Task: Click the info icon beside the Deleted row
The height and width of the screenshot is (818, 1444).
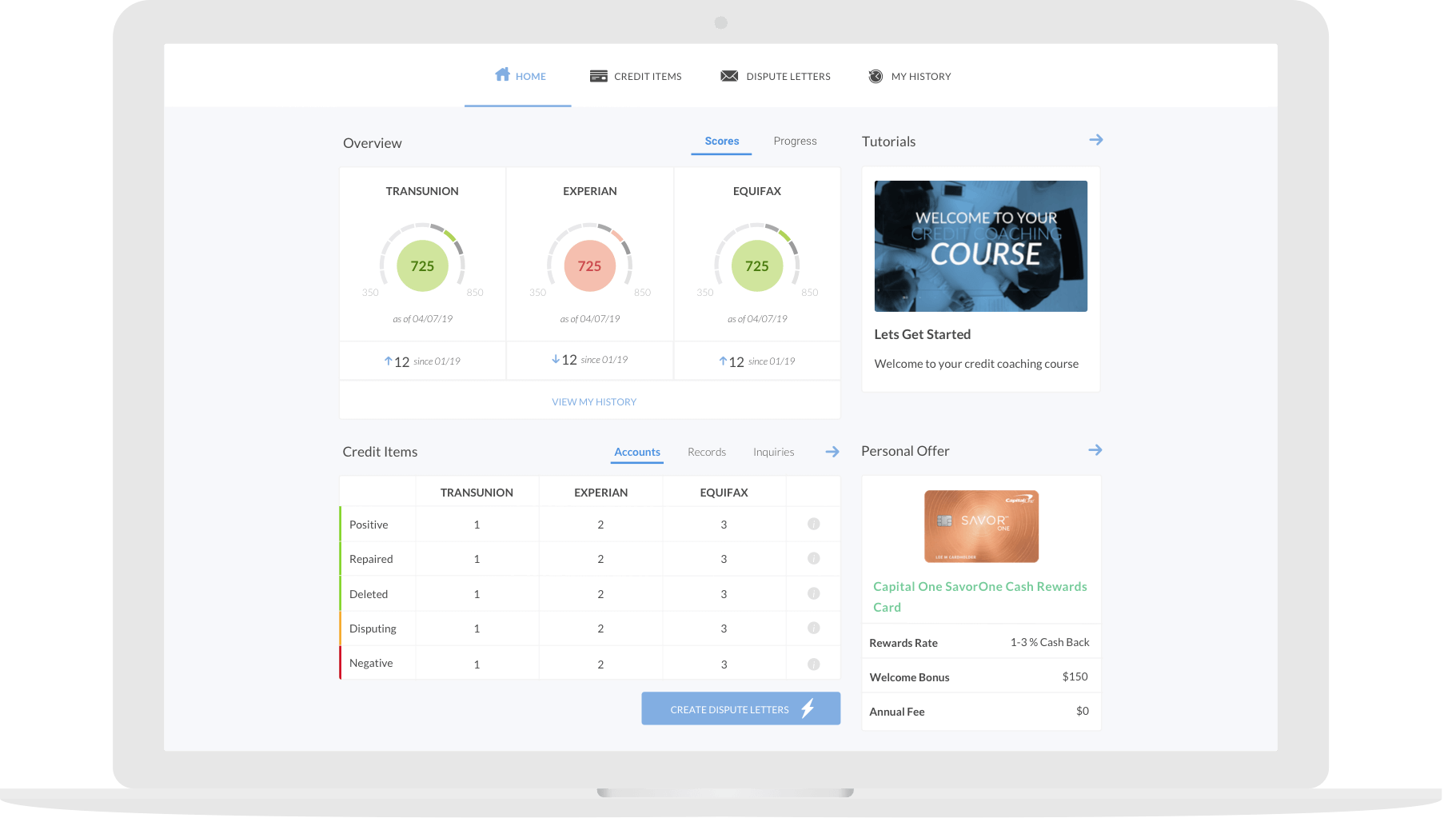Action: click(814, 593)
